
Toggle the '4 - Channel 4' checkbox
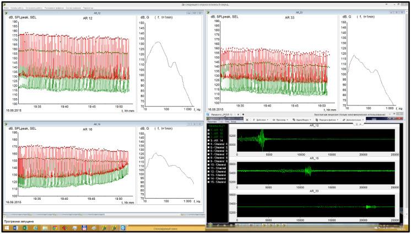[x=208, y=144]
